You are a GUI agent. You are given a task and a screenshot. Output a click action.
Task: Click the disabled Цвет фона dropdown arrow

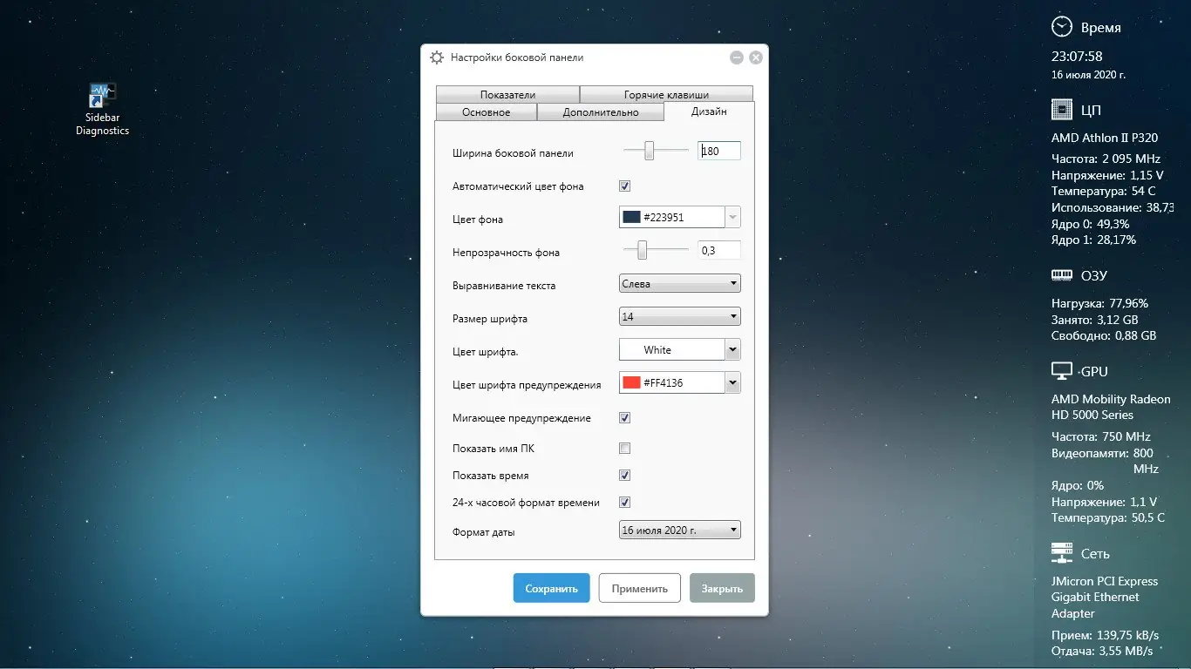[733, 217]
